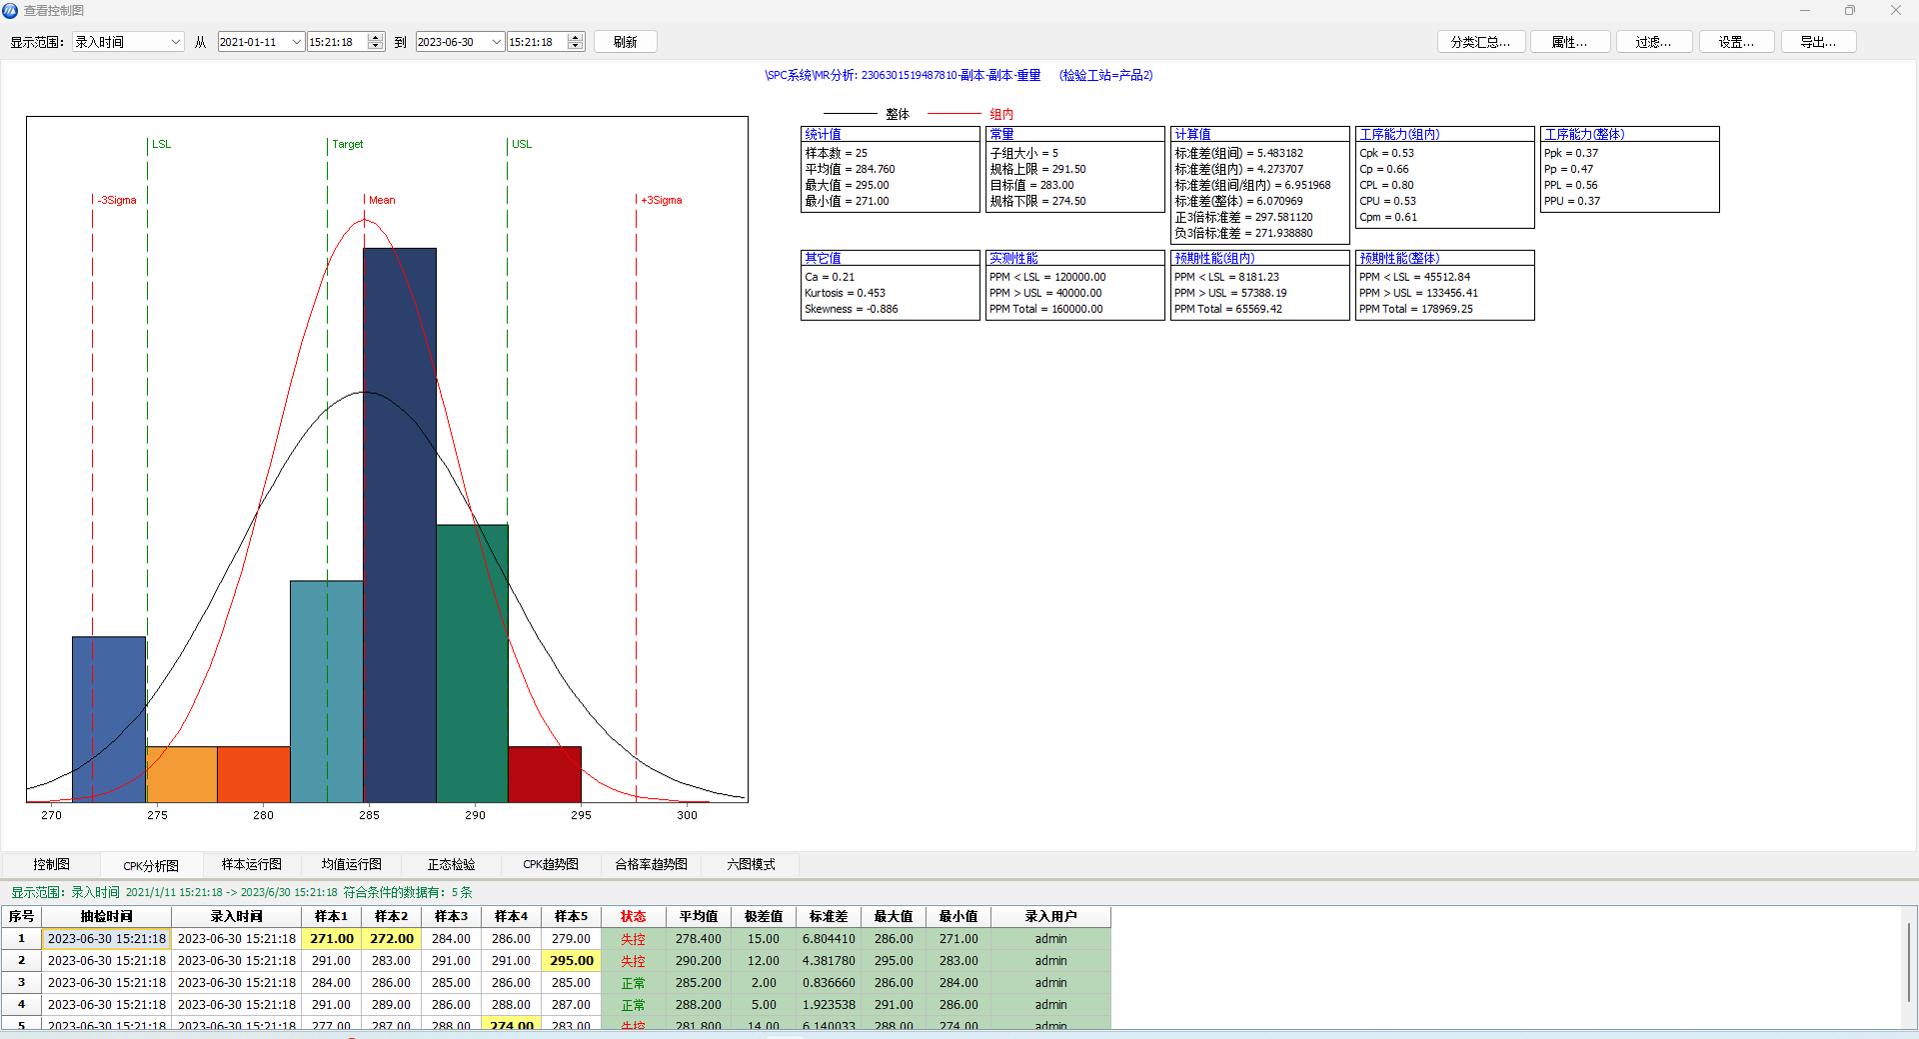Click the dark red histogram bar
This screenshot has width=1919, height=1039.
point(545,774)
